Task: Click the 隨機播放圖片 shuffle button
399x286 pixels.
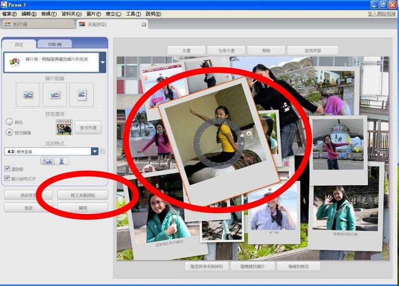Action: (252, 267)
